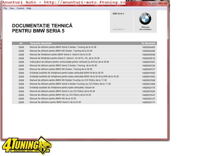Select document number 1492602137
The width and height of the screenshot is (207, 156).
click(x=149, y=99)
